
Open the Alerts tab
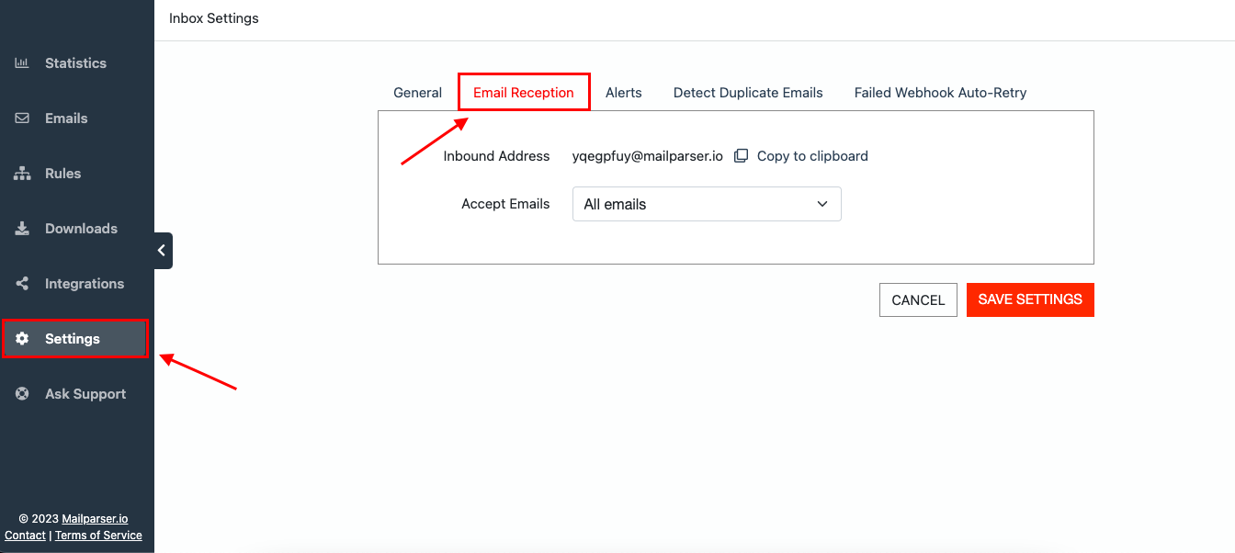624,93
